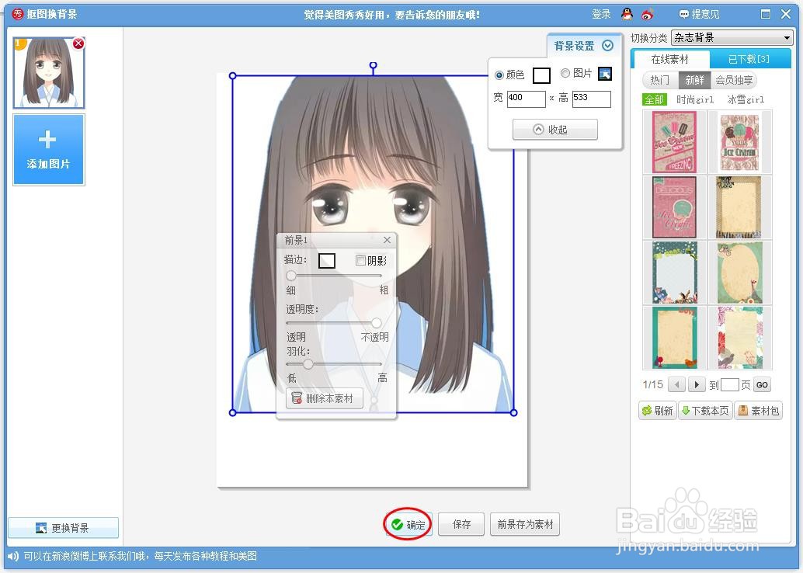Open the 提意见 feedback link
Screen dimensions: 803x573
(699, 14)
